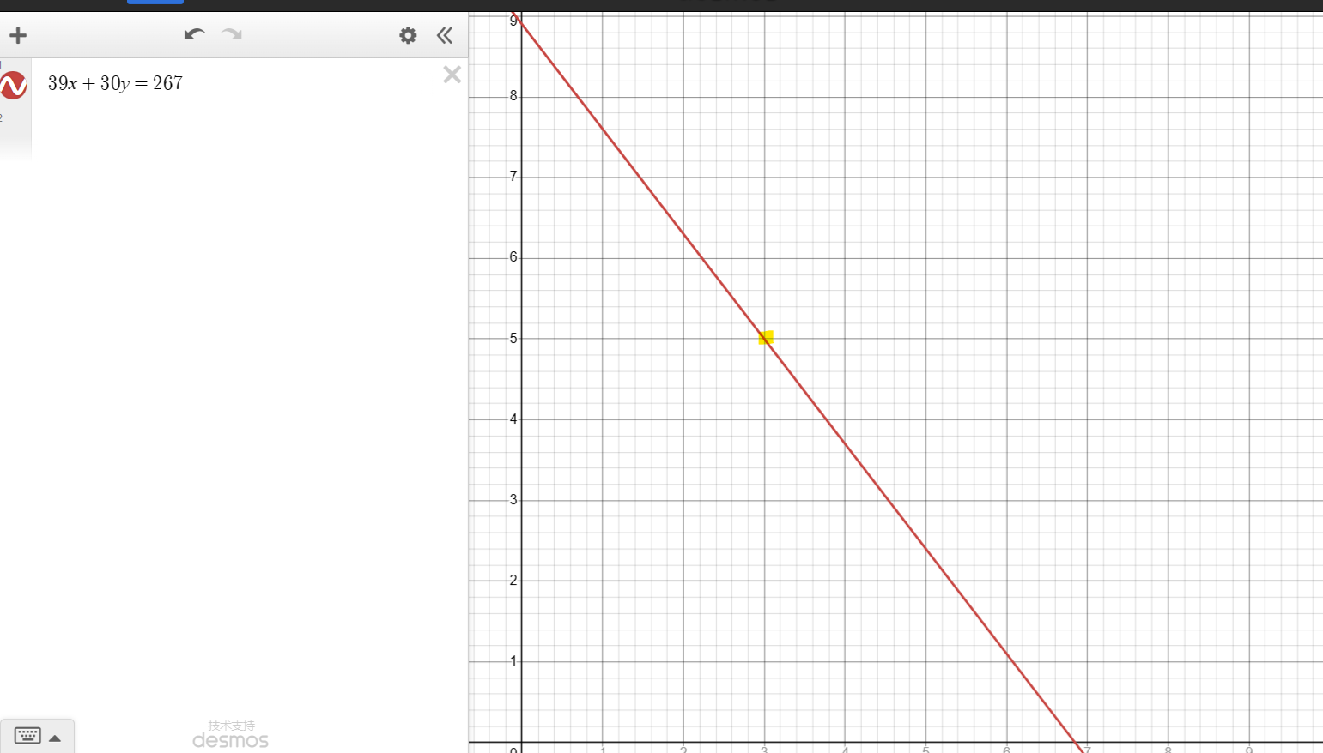Image resolution: width=1323 pixels, height=753 pixels.
Task: Redo the last undone action
Action: (232, 34)
